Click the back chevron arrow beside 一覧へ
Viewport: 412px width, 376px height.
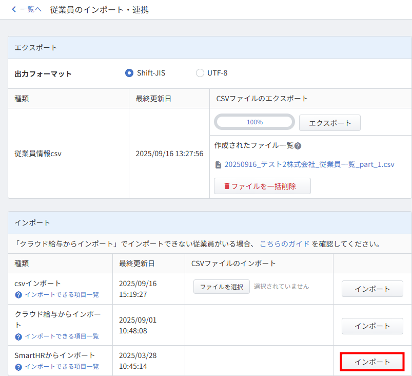coord(14,9)
